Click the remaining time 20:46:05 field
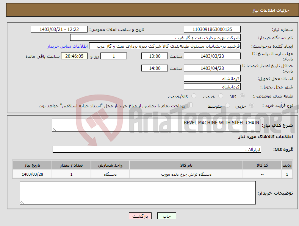Image resolution: width=299 pixels, height=226 pixels. (74, 56)
